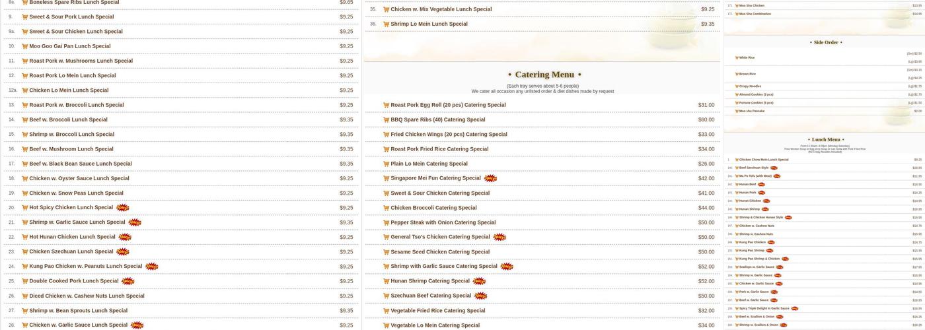Open Shrimp & Chicken Hunan Style item
Viewport: 925px width, 330px height.
761,217
